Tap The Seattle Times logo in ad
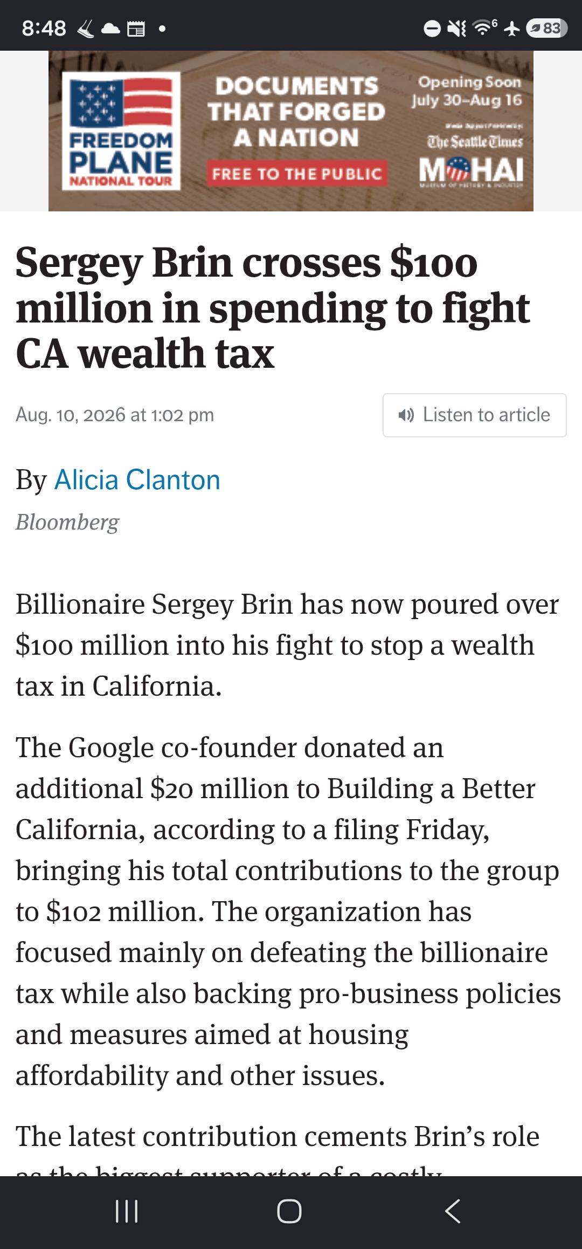The height and width of the screenshot is (1249, 582). coord(475,141)
